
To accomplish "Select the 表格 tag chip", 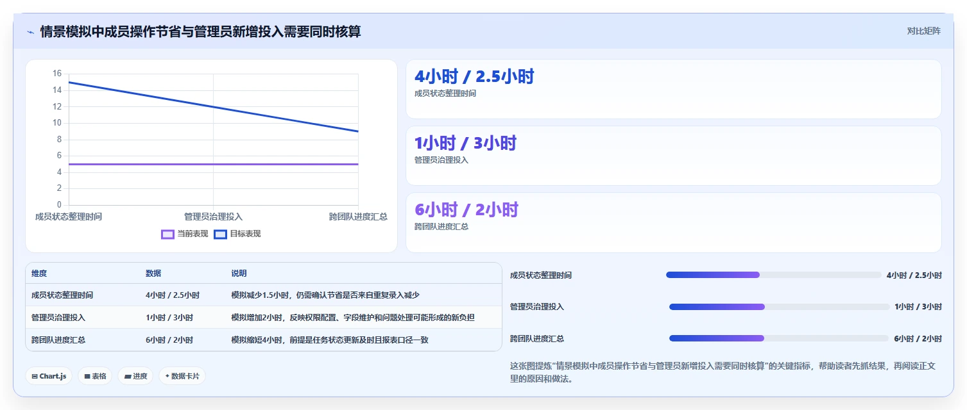I will (x=96, y=376).
